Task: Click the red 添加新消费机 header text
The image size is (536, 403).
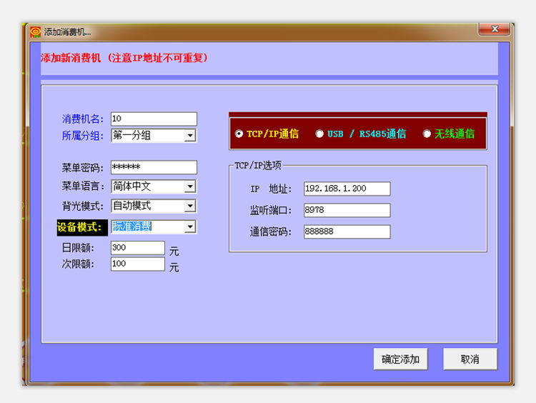Action: [124, 58]
